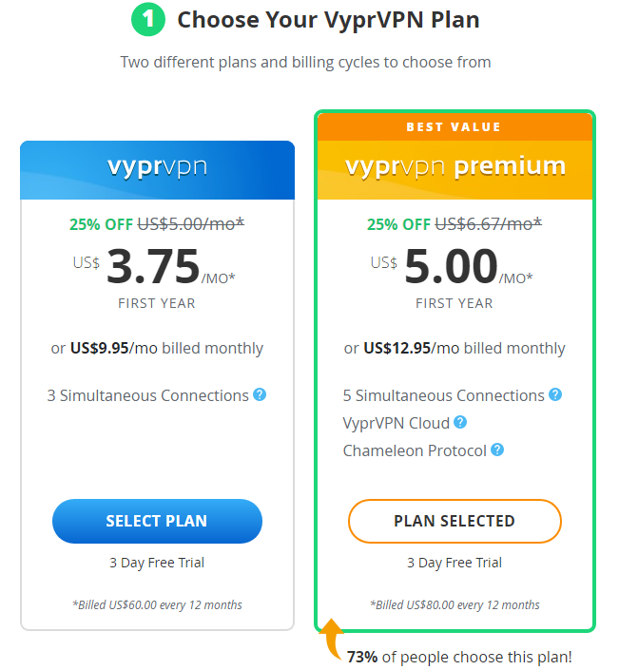Click 3 Day Free Trial under basic plan
This screenshot has height=670, width=619.
157,563
